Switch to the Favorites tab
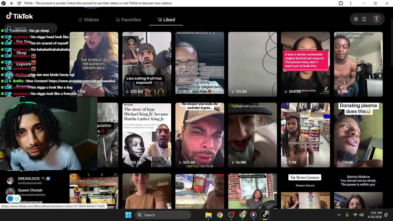Viewport: 393px width, 221px height. [x=128, y=20]
